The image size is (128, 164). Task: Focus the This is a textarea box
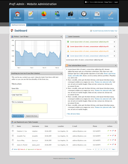pyautogui.click(x=29, y=108)
